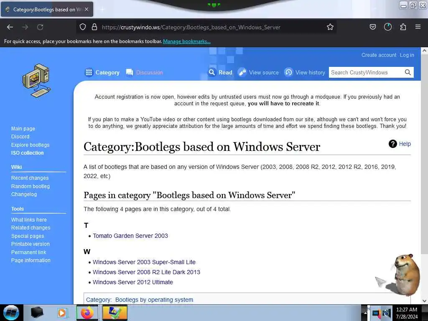428x321 pixels.
Task: Open Related changes link
Action: point(31,228)
